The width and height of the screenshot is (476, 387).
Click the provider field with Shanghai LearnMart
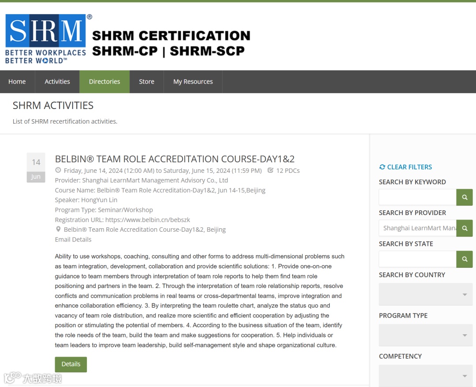(417, 228)
